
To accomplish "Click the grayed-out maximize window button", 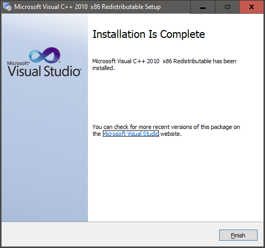I will [x=228, y=7].
